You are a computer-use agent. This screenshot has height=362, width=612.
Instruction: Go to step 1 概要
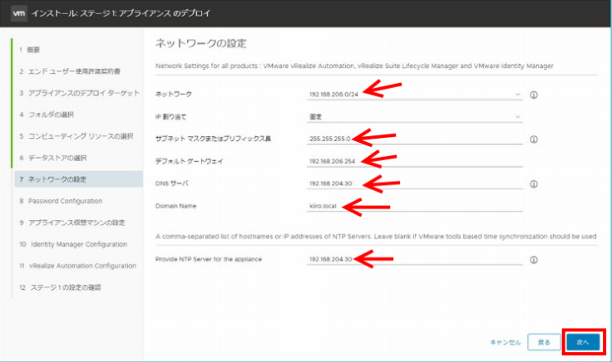pyautogui.click(x=30, y=50)
